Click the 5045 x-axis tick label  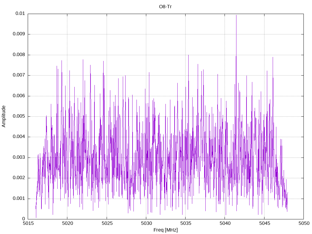tap(265, 223)
